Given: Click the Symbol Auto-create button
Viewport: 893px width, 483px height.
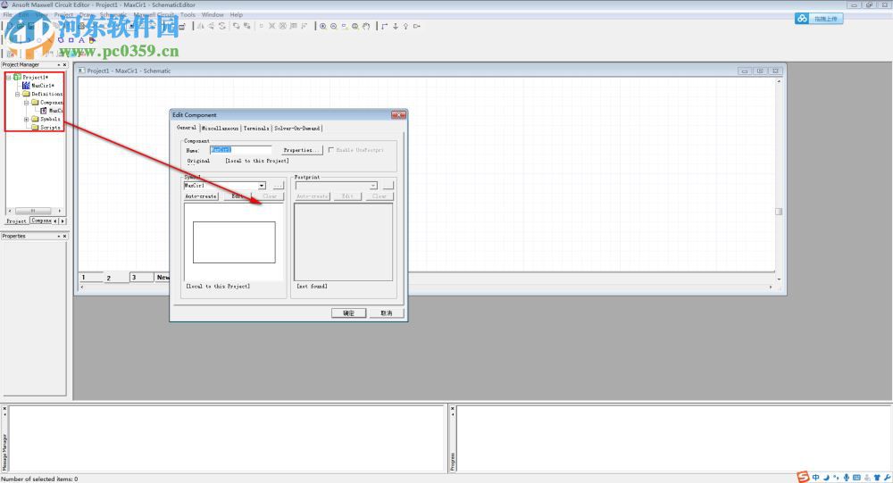Looking at the screenshot, I should point(201,196).
